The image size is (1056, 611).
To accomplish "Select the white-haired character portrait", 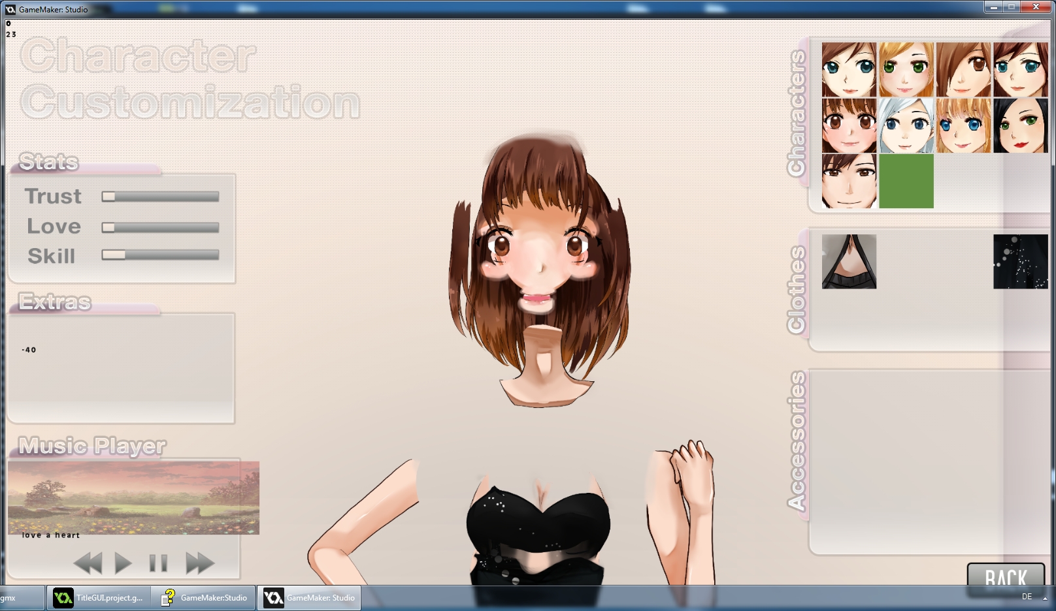I will (906, 125).
